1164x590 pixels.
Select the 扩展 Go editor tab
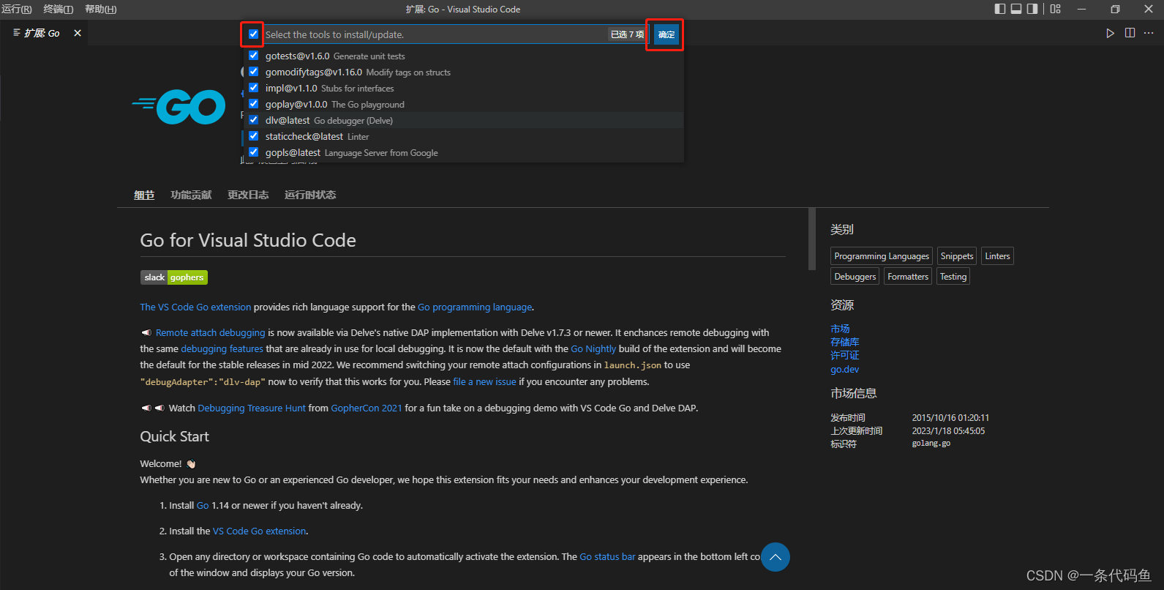pos(43,33)
